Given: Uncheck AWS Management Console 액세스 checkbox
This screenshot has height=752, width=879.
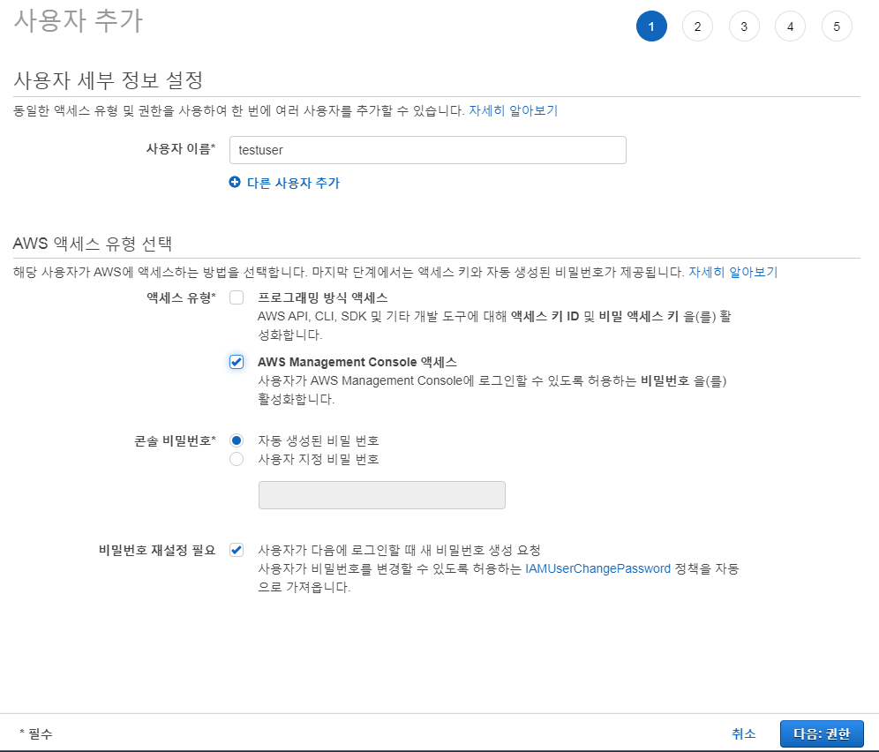Looking at the screenshot, I should click(x=237, y=362).
